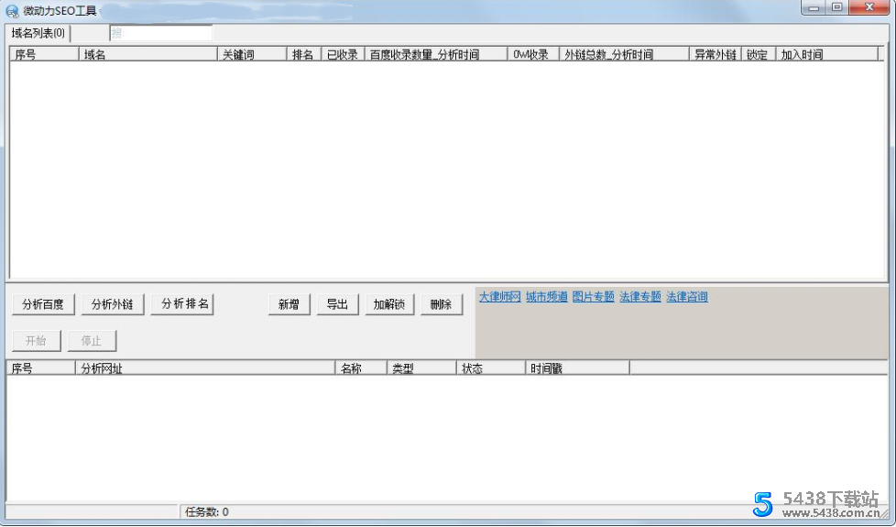Click the 任务数: 0 status bar text
The height and width of the screenshot is (527, 896).
tap(207, 511)
